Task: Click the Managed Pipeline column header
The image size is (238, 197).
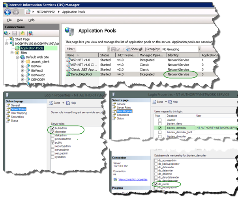Action: tap(152, 55)
